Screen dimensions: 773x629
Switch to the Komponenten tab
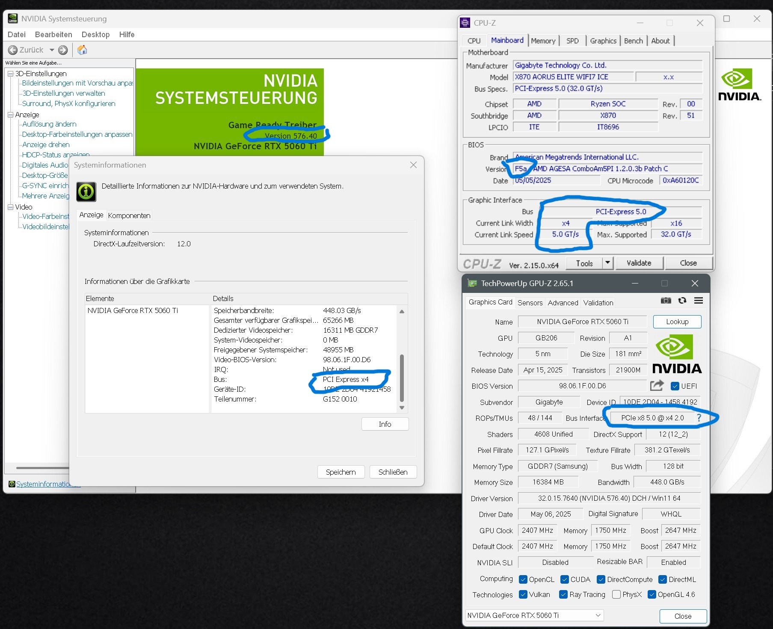[x=129, y=216]
